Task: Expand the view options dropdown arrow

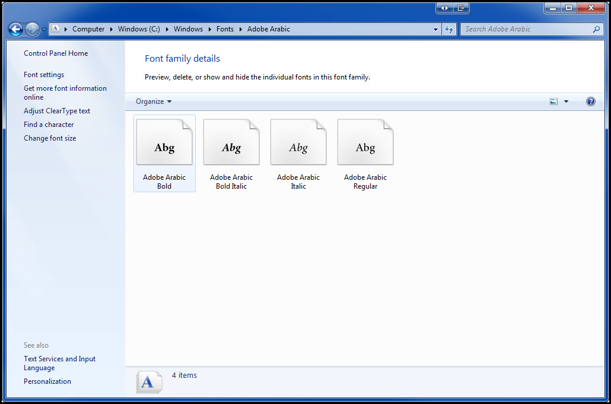Action: (566, 101)
